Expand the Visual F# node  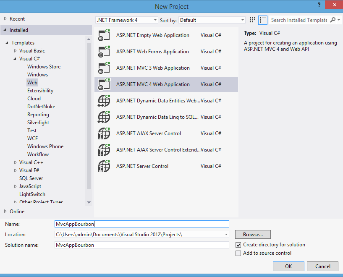coord(15,170)
